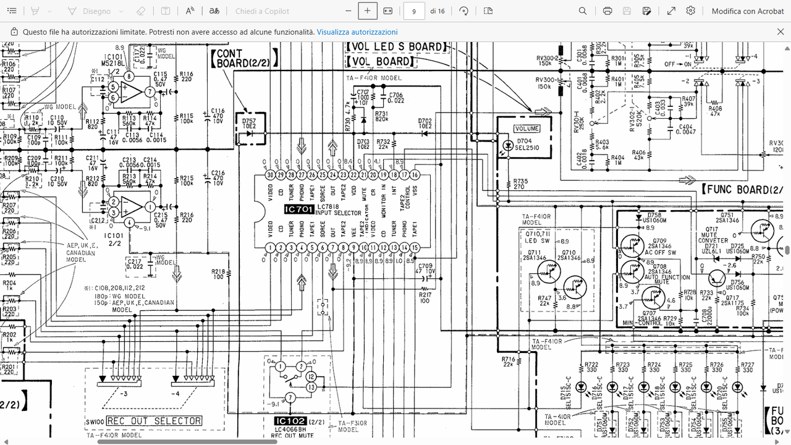Click CONT BOARD(2/2) heading text
The width and height of the screenshot is (791, 445).
point(244,59)
